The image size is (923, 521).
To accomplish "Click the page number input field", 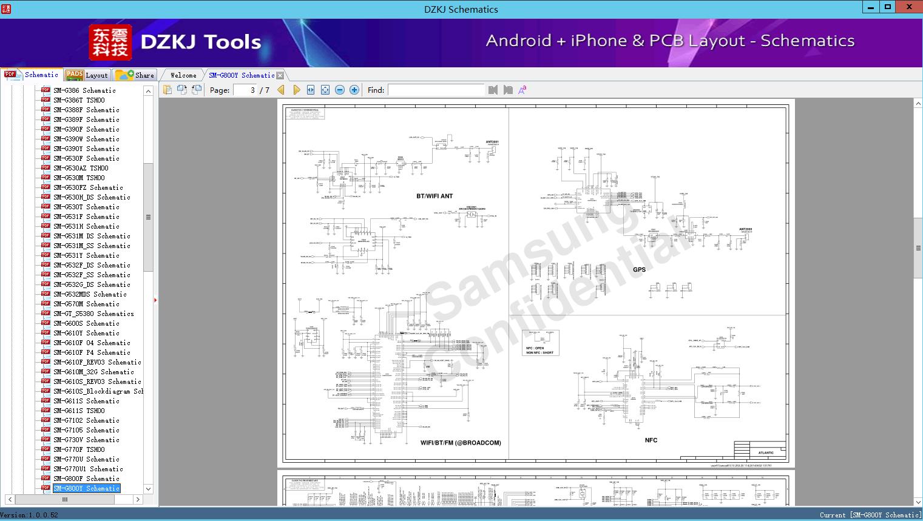I will click(245, 90).
